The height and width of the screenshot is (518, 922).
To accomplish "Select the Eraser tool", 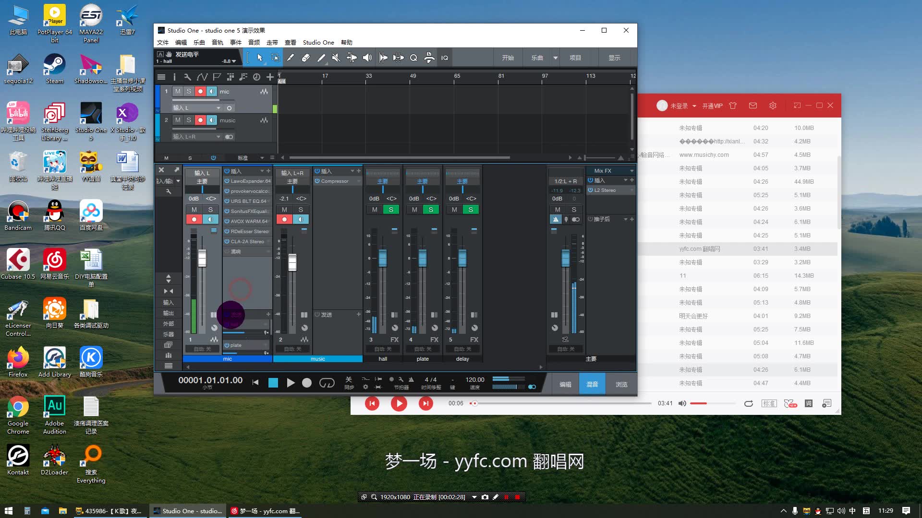I will pyautogui.click(x=306, y=58).
